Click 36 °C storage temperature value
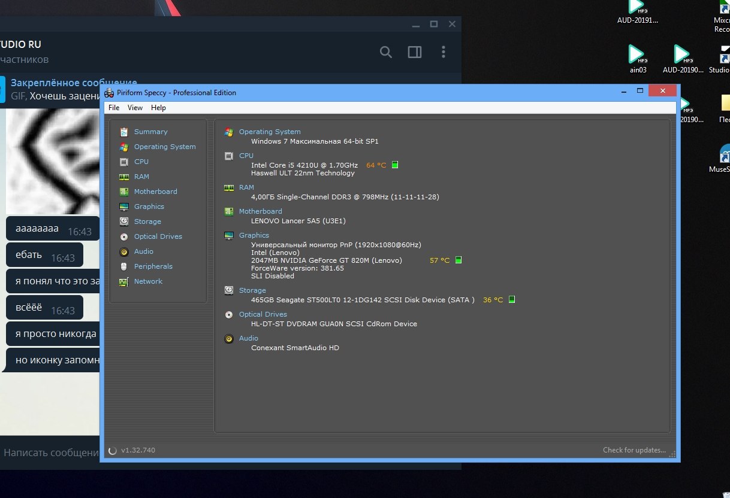Image resolution: width=730 pixels, height=498 pixels. 493,300
